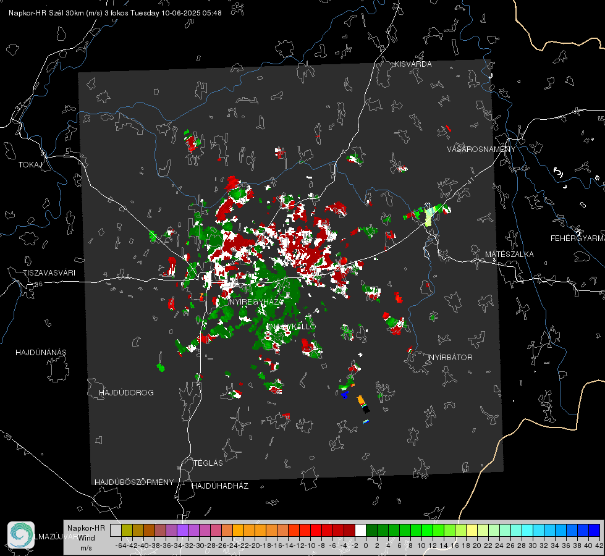The image size is (605, 556).
Task: Click the MÁTÉSZALKA town label
Action: pos(509,255)
